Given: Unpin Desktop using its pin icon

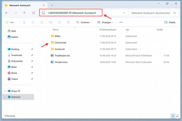Looking at the screenshot, I should pos(32,49).
